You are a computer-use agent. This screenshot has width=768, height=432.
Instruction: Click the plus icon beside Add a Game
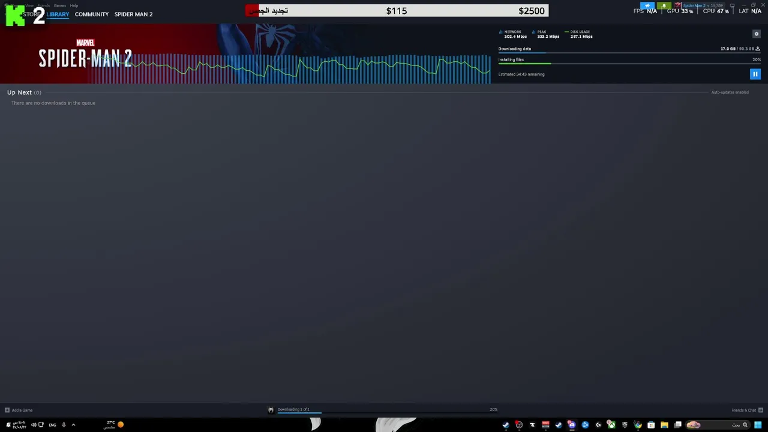click(7, 410)
